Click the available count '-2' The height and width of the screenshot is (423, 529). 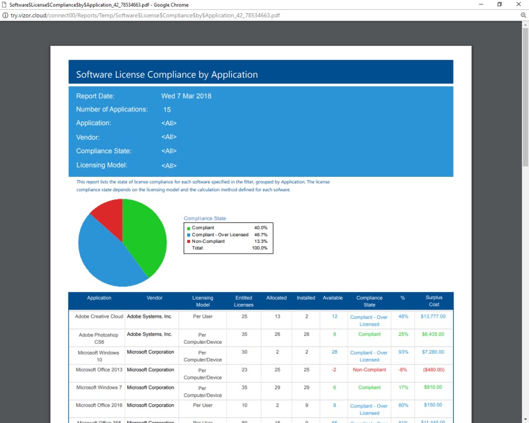(334, 370)
